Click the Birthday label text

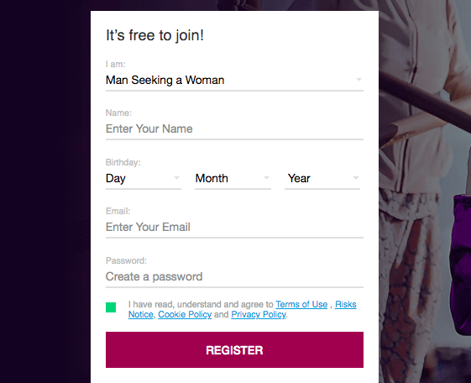coord(123,162)
